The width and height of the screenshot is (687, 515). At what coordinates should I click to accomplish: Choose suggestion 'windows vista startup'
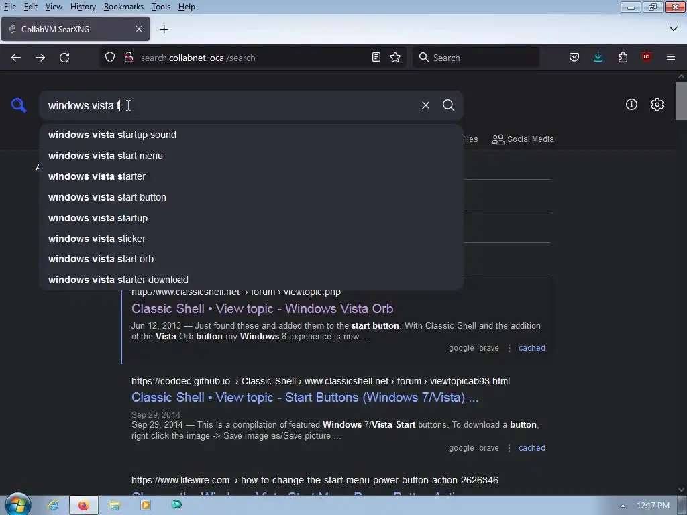251,218
